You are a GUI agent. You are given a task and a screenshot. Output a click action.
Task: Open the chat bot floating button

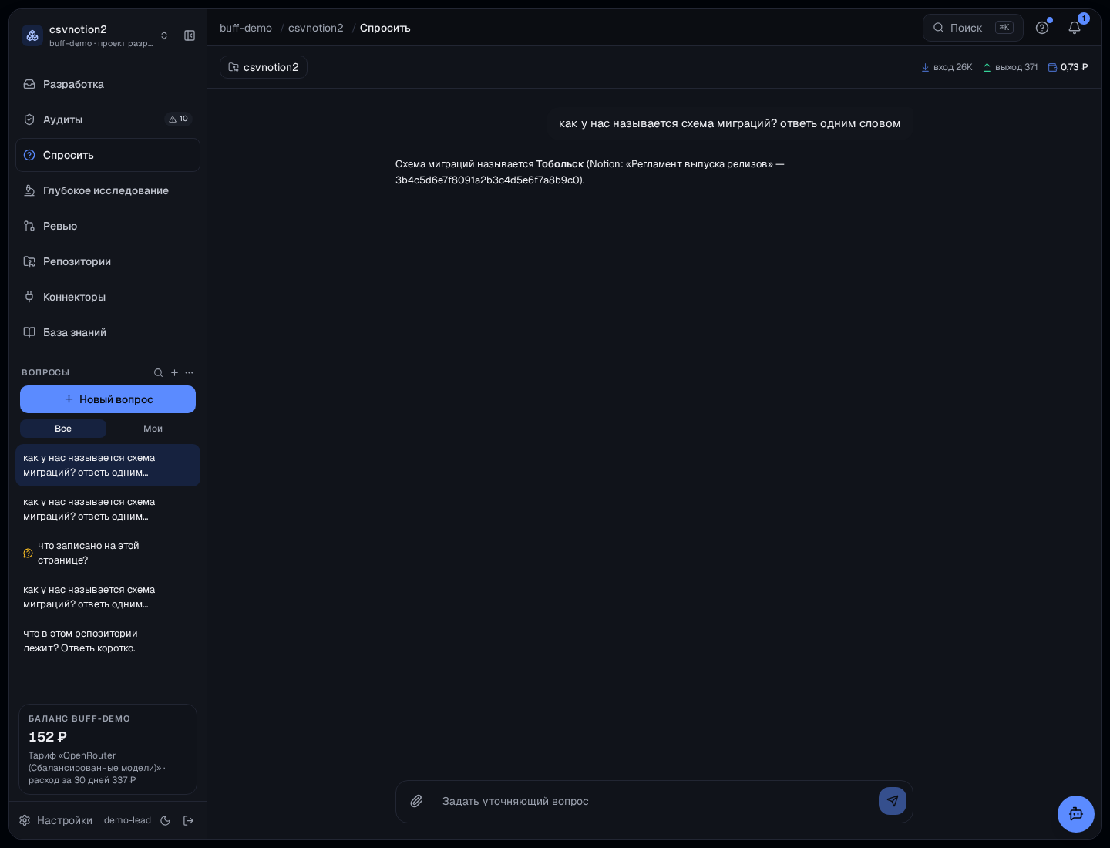pyautogui.click(x=1076, y=814)
